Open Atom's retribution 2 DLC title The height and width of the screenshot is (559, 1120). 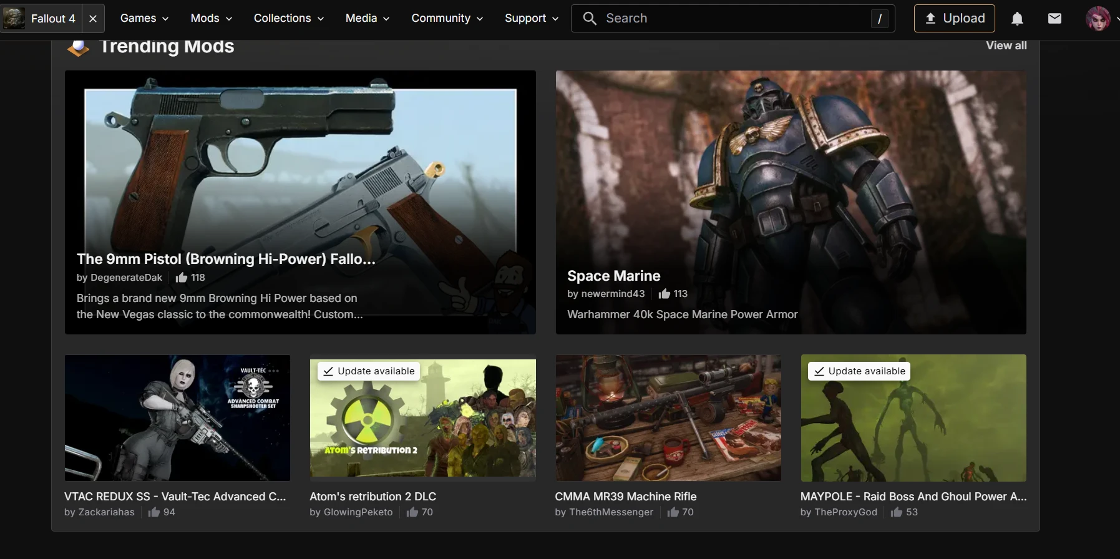[373, 497]
